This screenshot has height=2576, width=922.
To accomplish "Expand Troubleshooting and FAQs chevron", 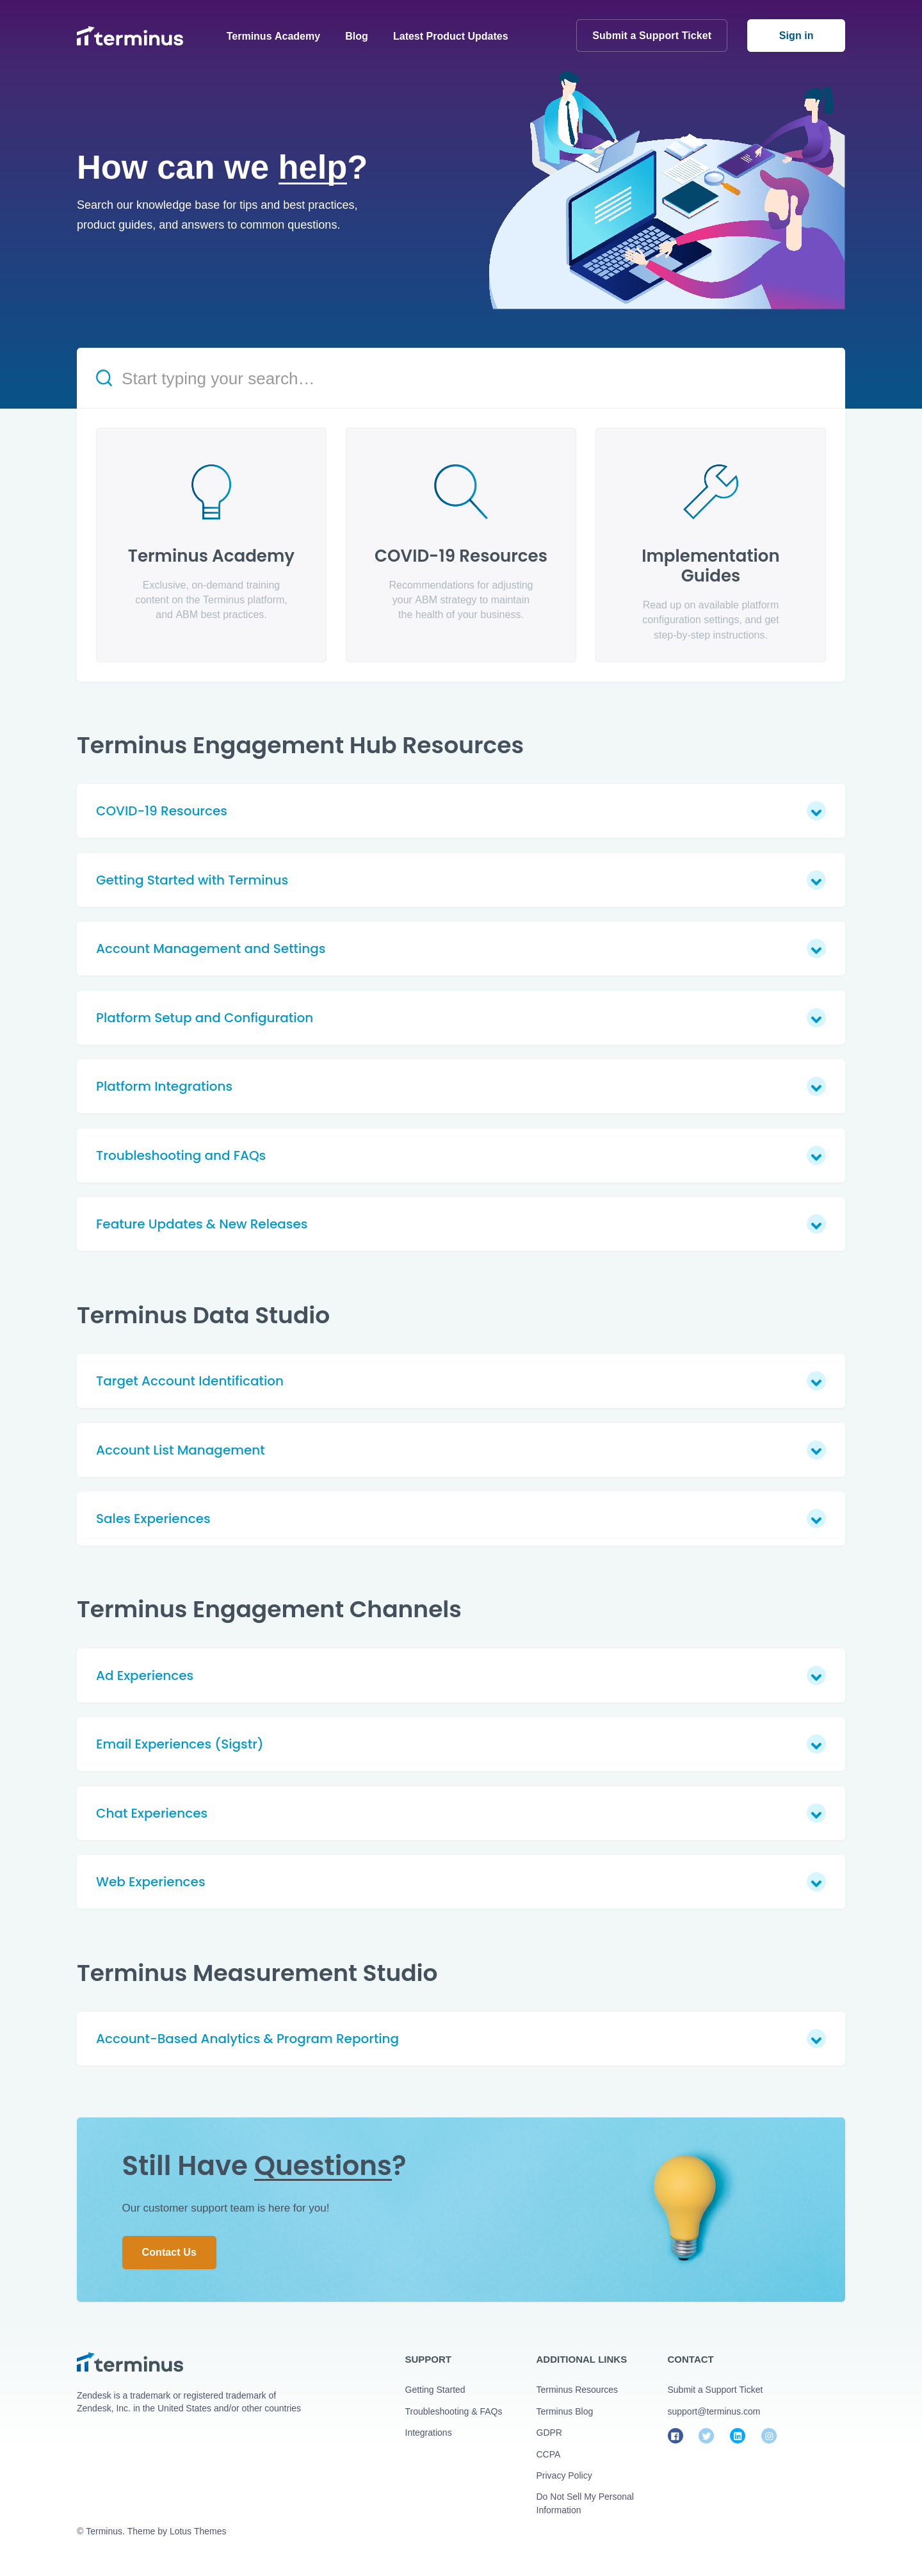I will tap(816, 1156).
